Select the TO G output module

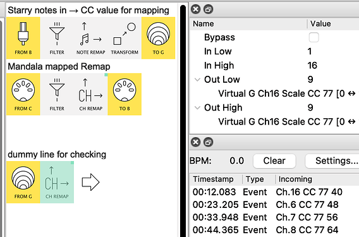point(158,38)
